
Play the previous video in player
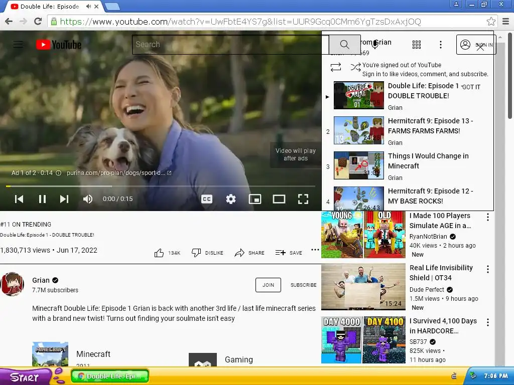click(19, 199)
